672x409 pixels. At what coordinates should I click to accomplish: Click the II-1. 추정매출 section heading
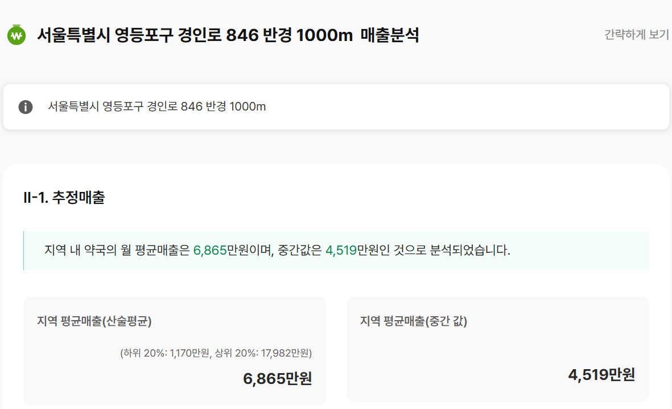click(64, 198)
